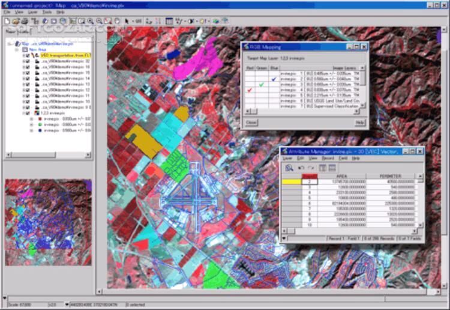
Task: Click the undo arrow in Attribute Manager
Action: (301, 168)
